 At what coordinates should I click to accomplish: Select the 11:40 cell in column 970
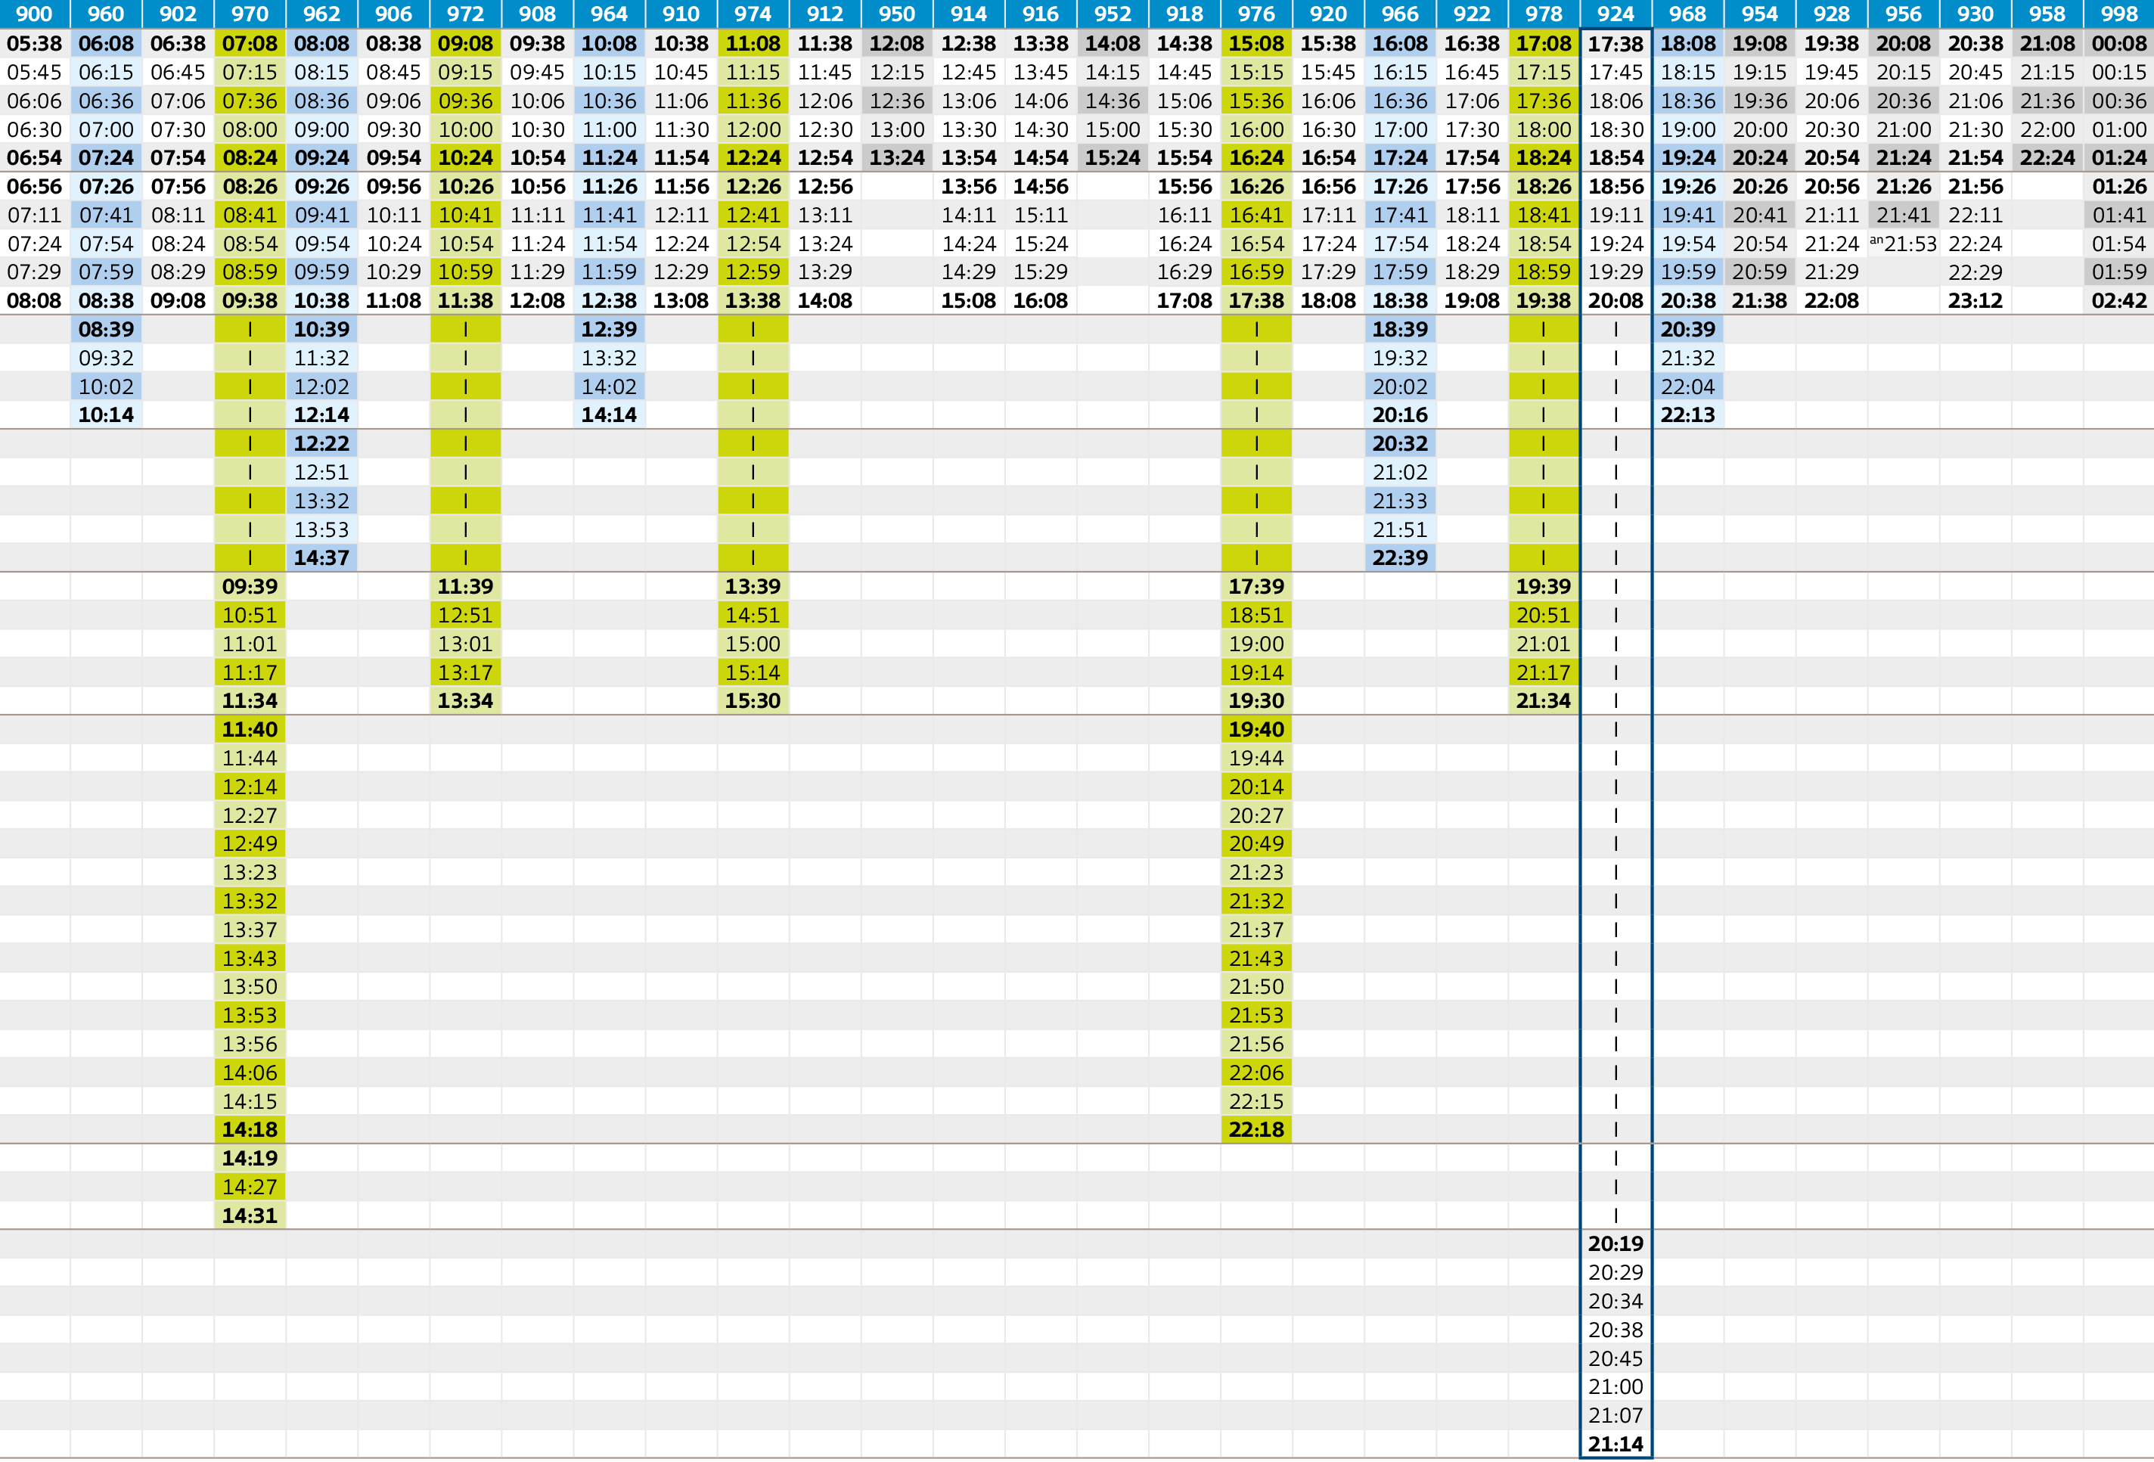coord(250,730)
